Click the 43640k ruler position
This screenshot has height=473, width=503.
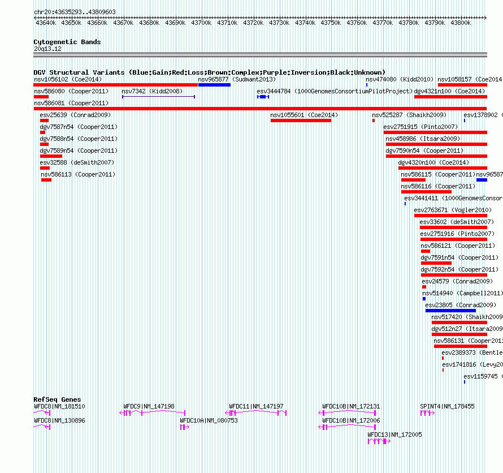[x=46, y=23]
